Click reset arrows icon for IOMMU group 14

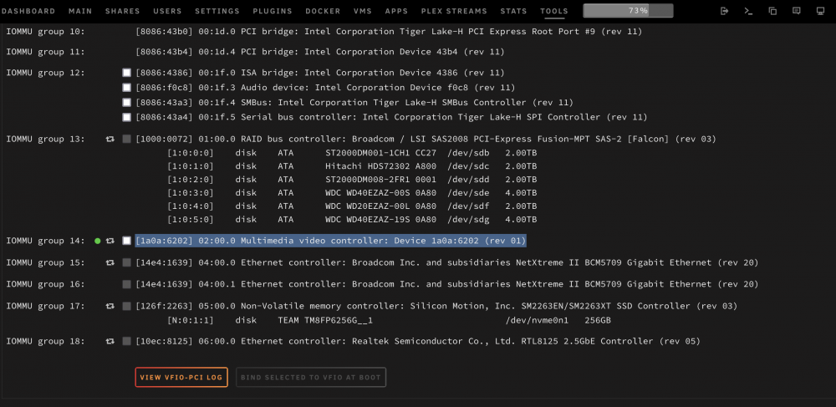pyautogui.click(x=110, y=241)
